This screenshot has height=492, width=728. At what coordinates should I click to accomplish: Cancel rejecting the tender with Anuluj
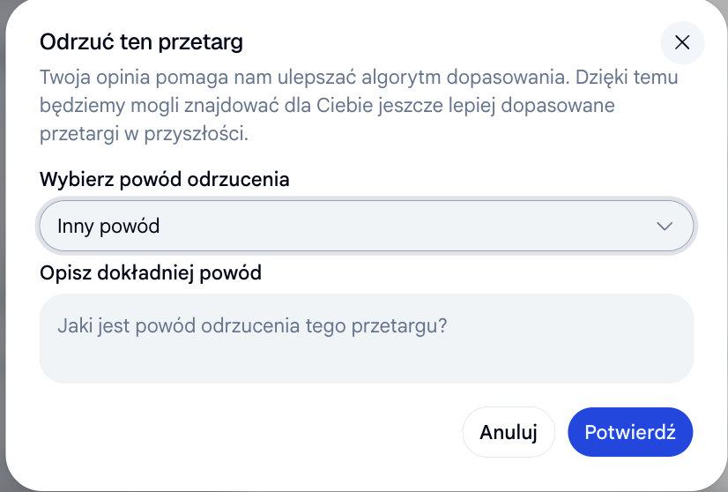(509, 432)
